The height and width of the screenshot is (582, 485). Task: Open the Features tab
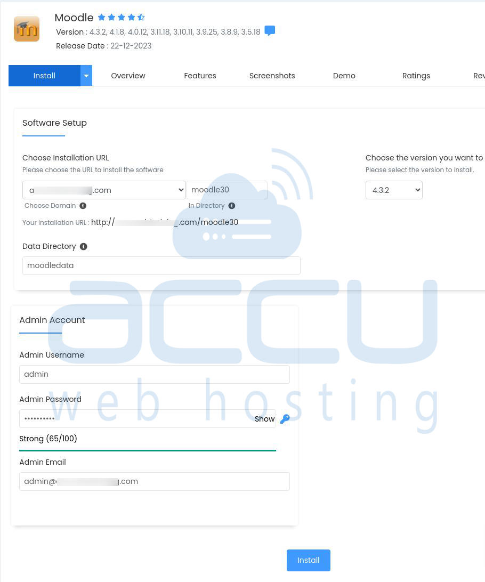pyautogui.click(x=200, y=76)
